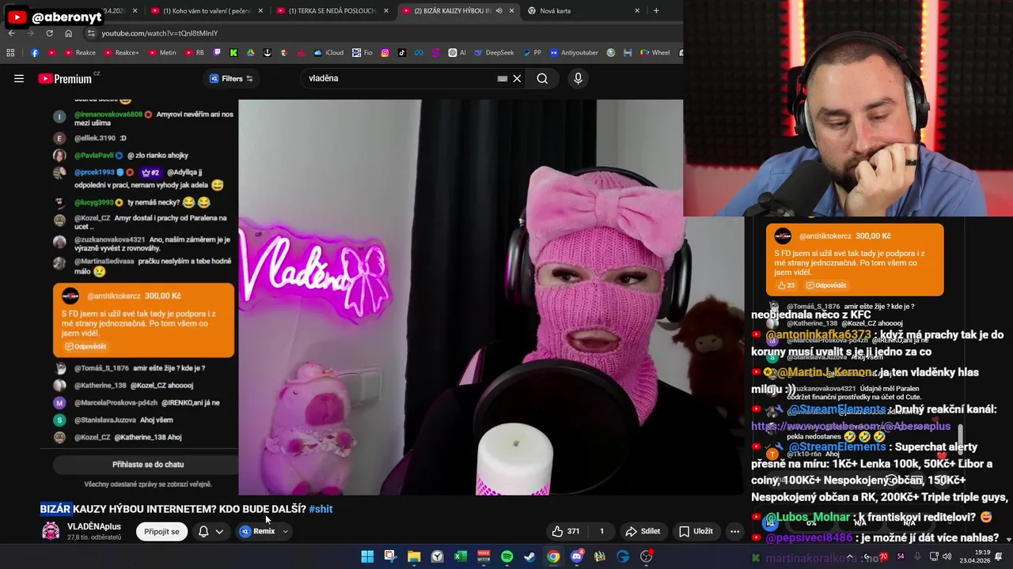The image size is (1013, 569).
Task: Open the Google Drive bookmark icon
Action: pyautogui.click(x=251, y=53)
